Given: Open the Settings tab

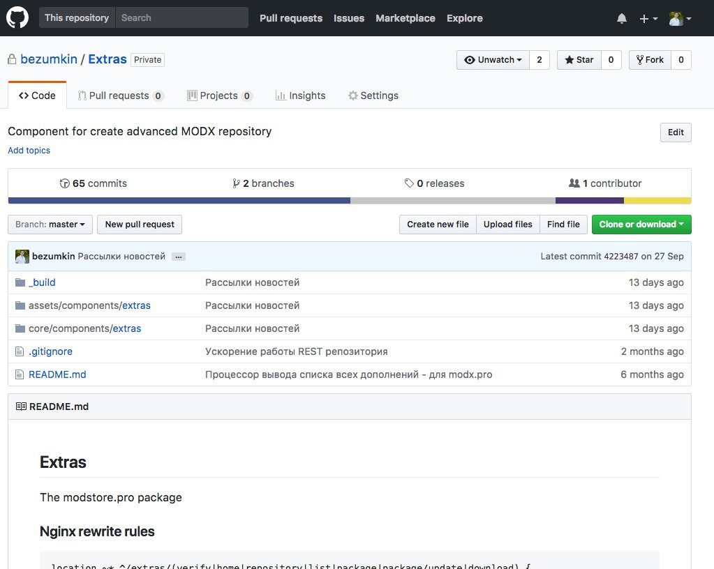Looking at the screenshot, I should (373, 96).
